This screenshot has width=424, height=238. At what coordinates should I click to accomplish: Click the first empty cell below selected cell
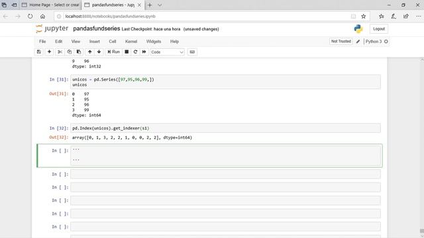225,174
